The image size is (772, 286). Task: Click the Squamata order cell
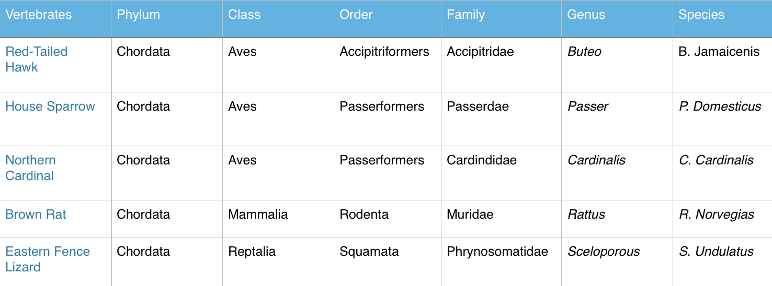pyautogui.click(x=369, y=252)
